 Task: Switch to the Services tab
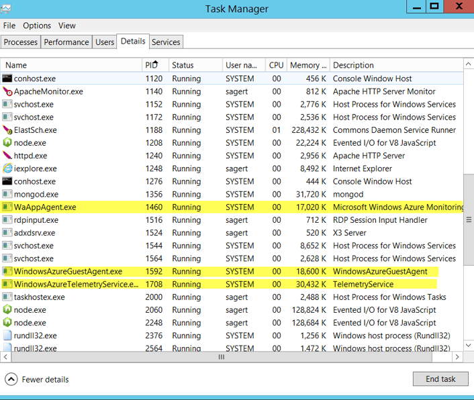click(x=166, y=42)
